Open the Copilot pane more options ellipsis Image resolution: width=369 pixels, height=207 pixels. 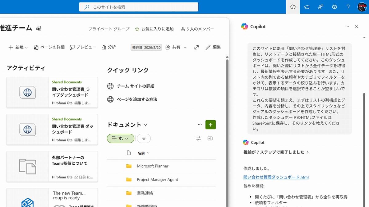click(x=347, y=27)
